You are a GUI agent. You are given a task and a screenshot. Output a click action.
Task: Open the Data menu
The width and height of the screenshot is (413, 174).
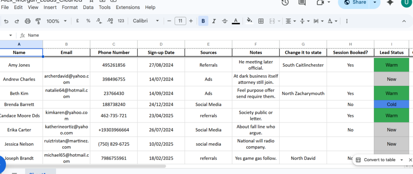click(x=88, y=7)
